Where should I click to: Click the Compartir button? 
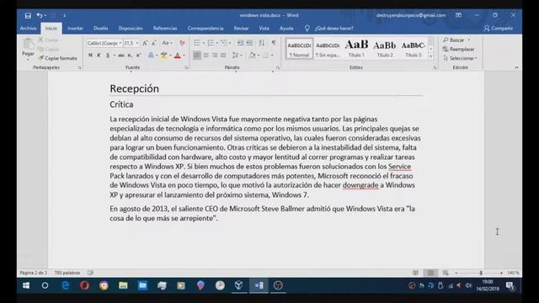pyautogui.click(x=499, y=29)
